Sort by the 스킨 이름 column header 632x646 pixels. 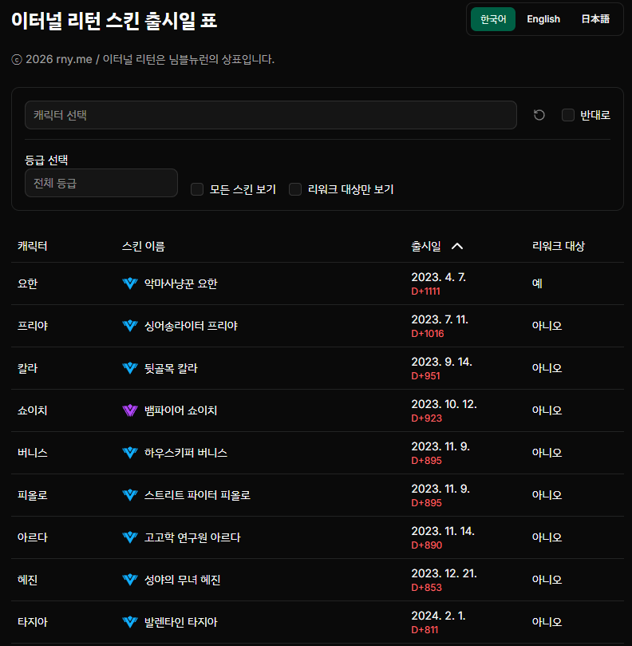point(144,247)
